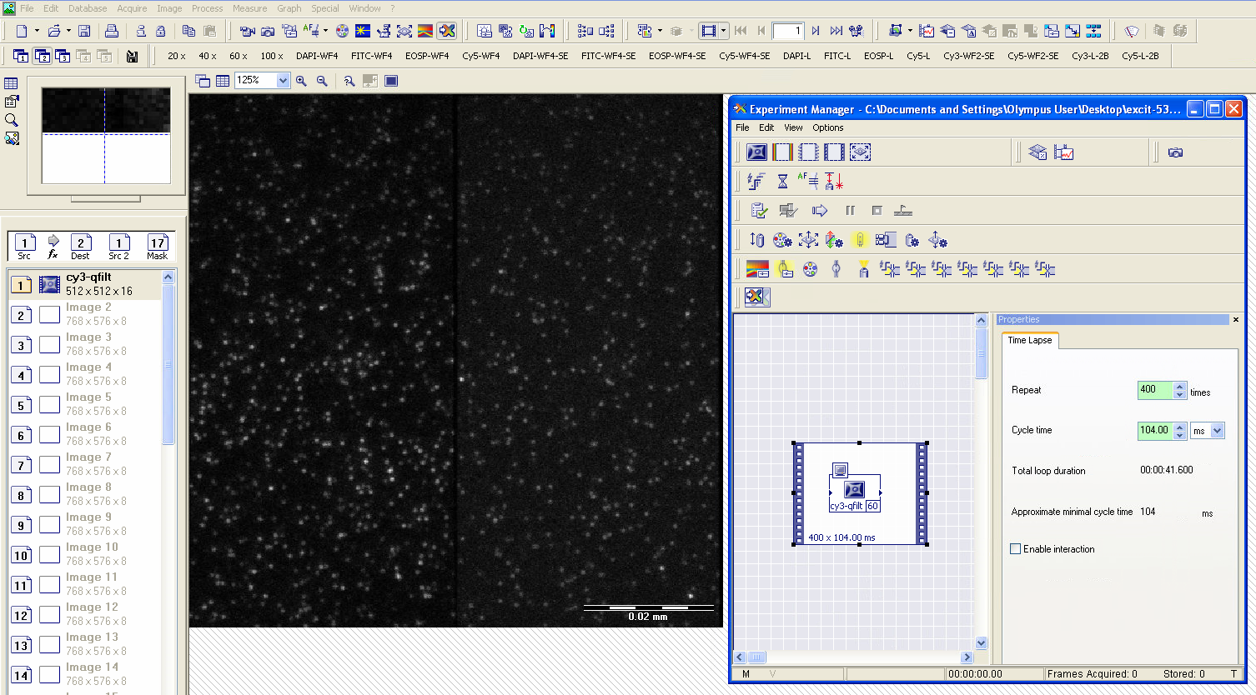The image size is (1256, 695).
Task: Click the hourglass icon in Experiment Manager
Action: [782, 181]
